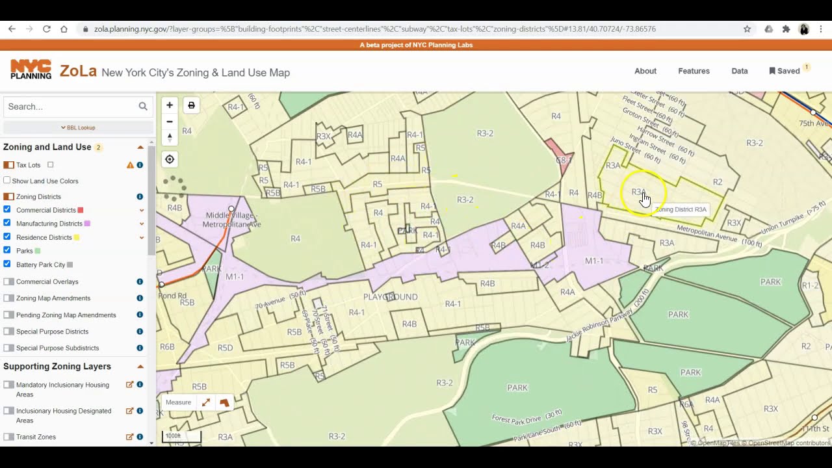Uncheck the Parks checkbox
Viewport: 832px width, 468px height.
pyautogui.click(x=7, y=250)
